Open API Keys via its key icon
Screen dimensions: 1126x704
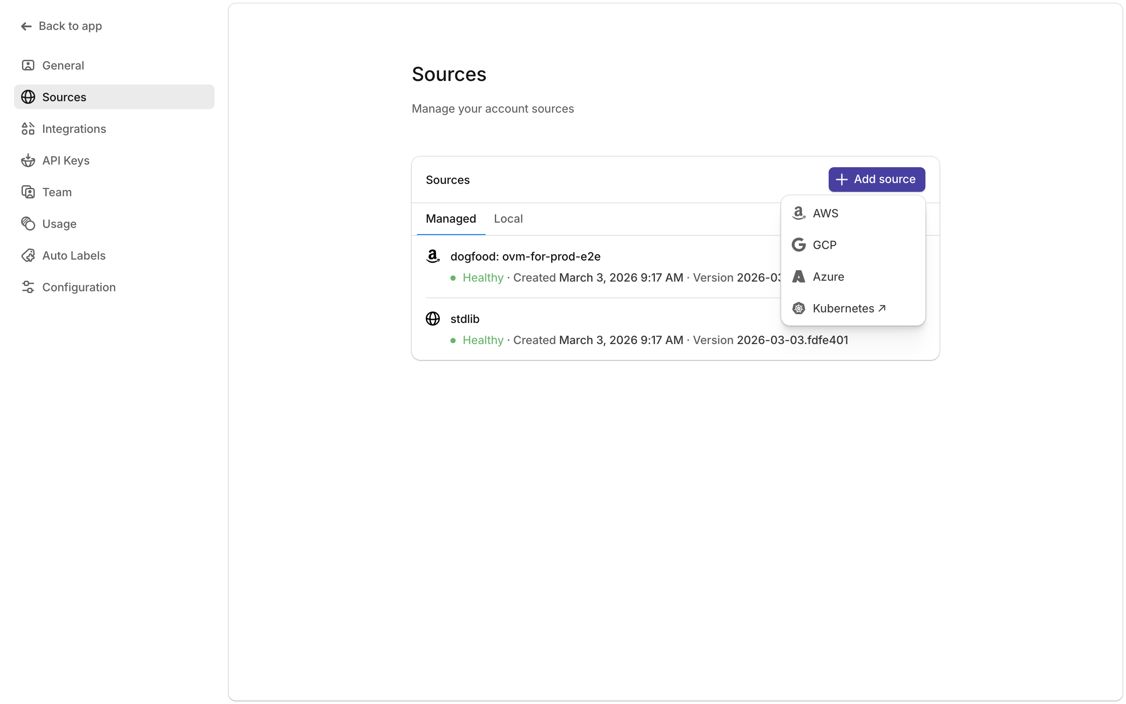(x=28, y=160)
